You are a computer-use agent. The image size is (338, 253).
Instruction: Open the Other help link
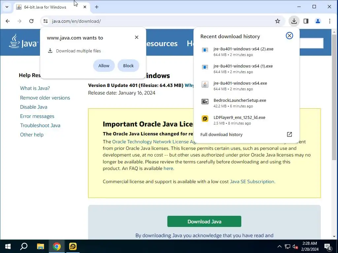(32, 135)
